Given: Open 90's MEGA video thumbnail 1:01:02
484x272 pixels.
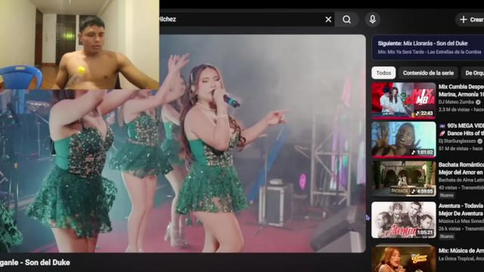Looking at the screenshot, I should coord(403,139).
